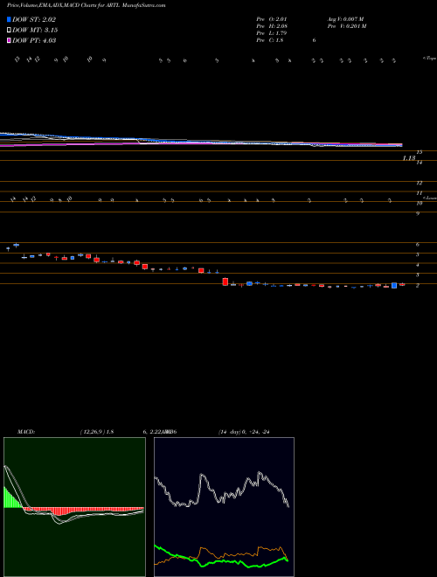Click the 14 price axis label
Viewport: 437px width, 577px height.
point(419,162)
